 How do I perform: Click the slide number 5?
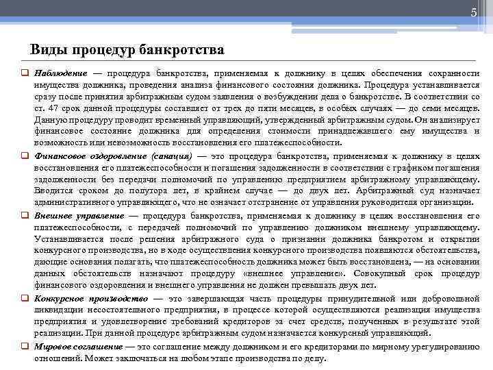coord(474,12)
